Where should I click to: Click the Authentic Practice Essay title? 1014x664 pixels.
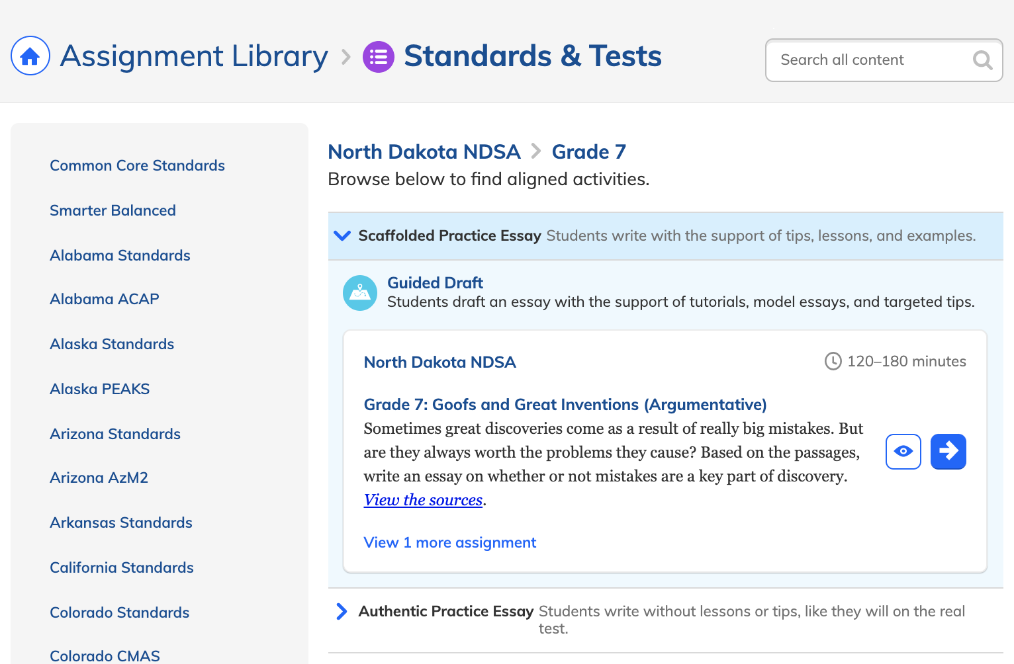pyautogui.click(x=446, y=611)
